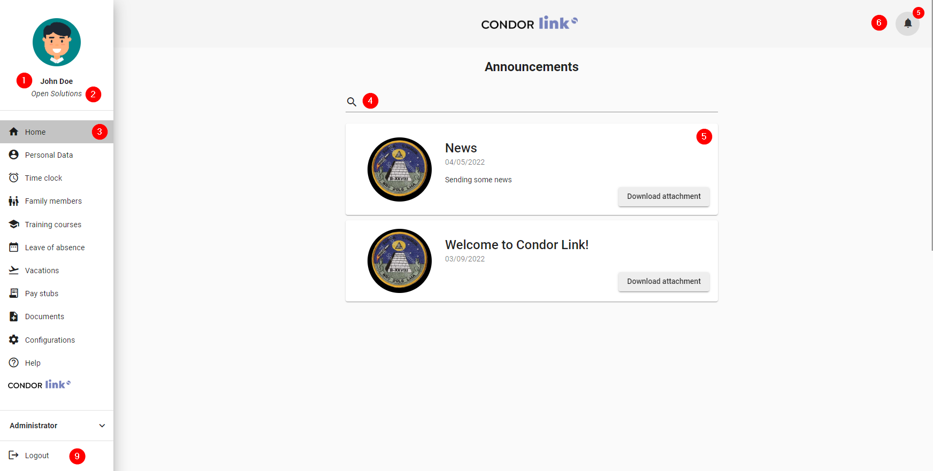933x471 pixels.
Task: Click the Logout arrow icon
Action: [14, 455]
